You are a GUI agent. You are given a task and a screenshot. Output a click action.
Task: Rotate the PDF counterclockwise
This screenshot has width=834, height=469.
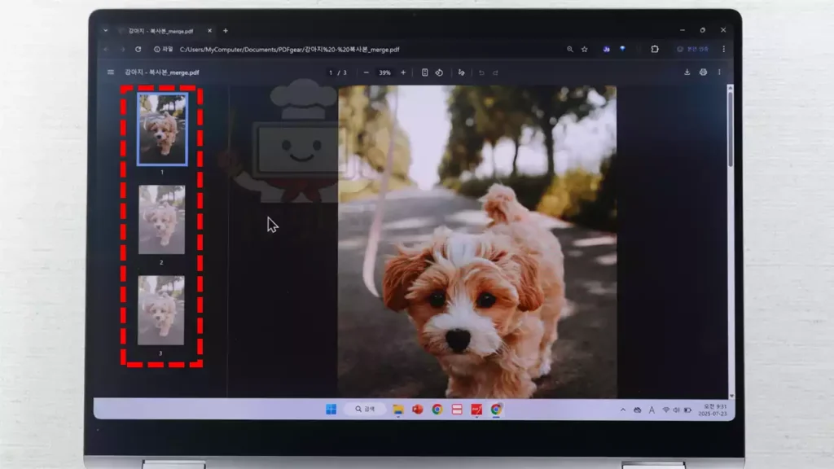pos(439,72)
